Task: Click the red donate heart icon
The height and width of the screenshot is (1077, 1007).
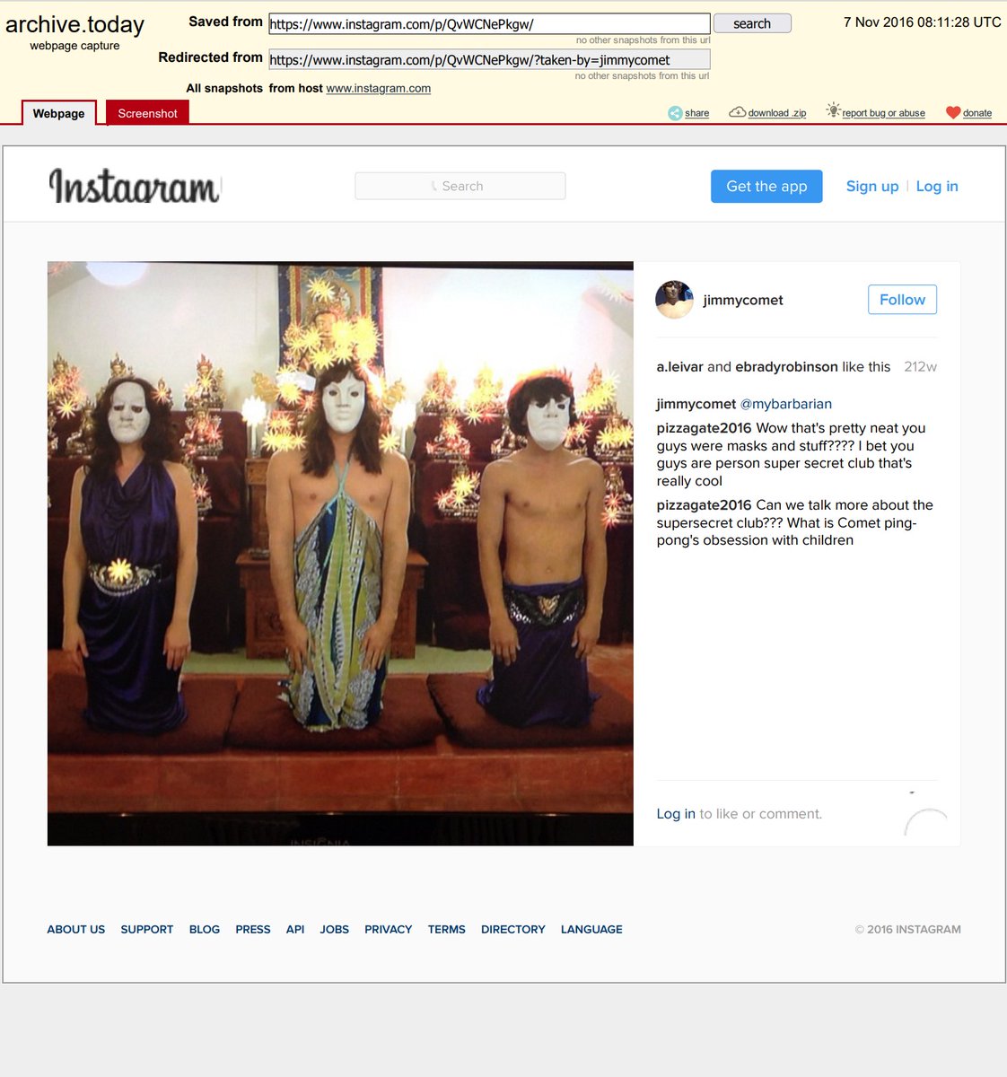Action: (x=953, y=112)
